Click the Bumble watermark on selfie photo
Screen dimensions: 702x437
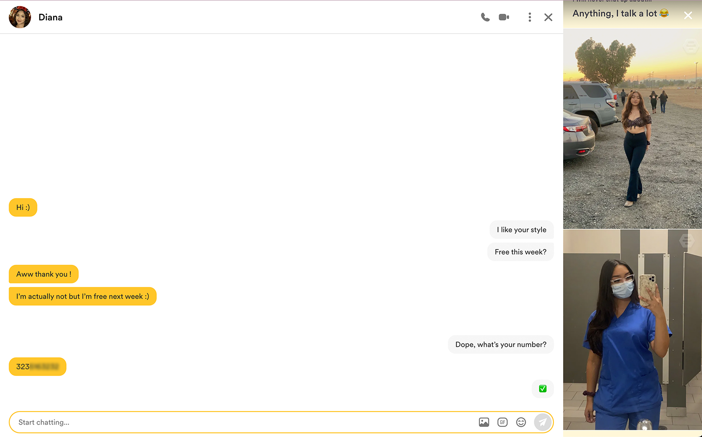(687, 240)
